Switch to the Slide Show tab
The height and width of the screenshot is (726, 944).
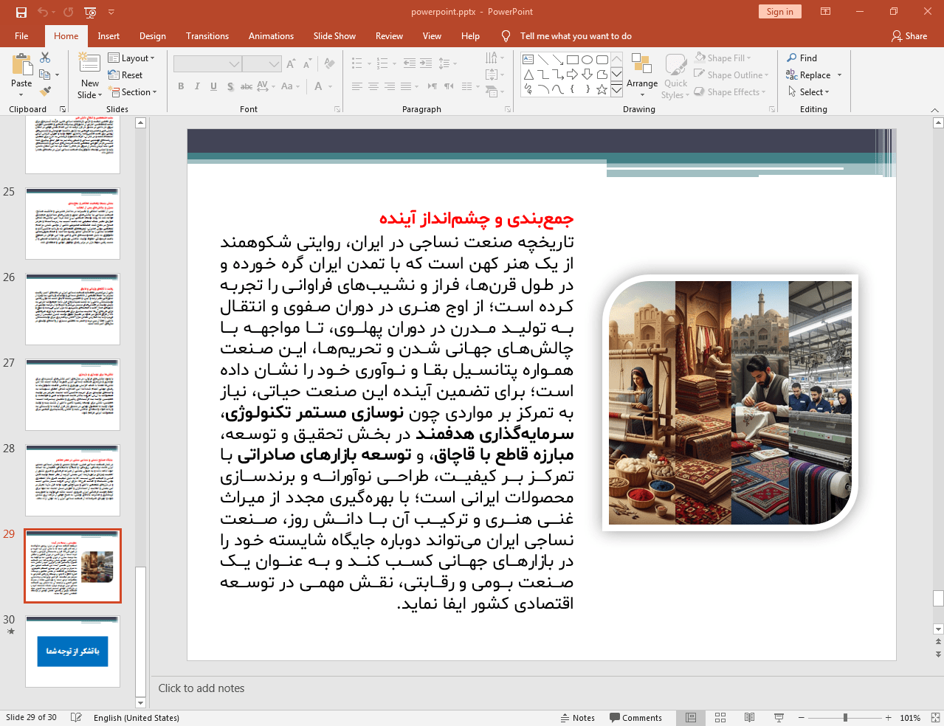[334, 36]
